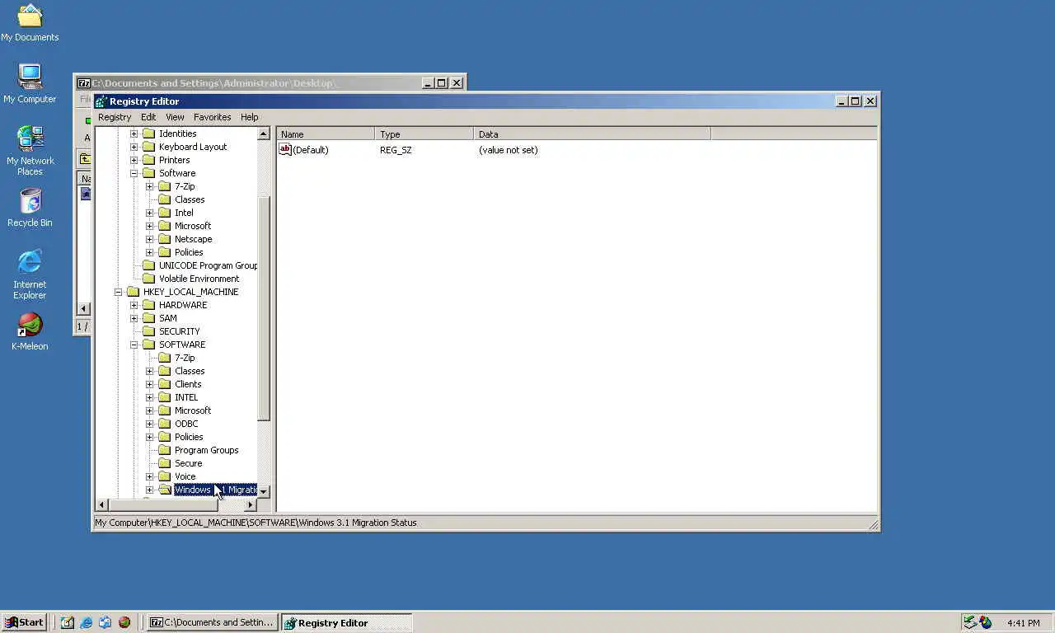
Task: Expand the Netscape key
Action: pos(149,239)
